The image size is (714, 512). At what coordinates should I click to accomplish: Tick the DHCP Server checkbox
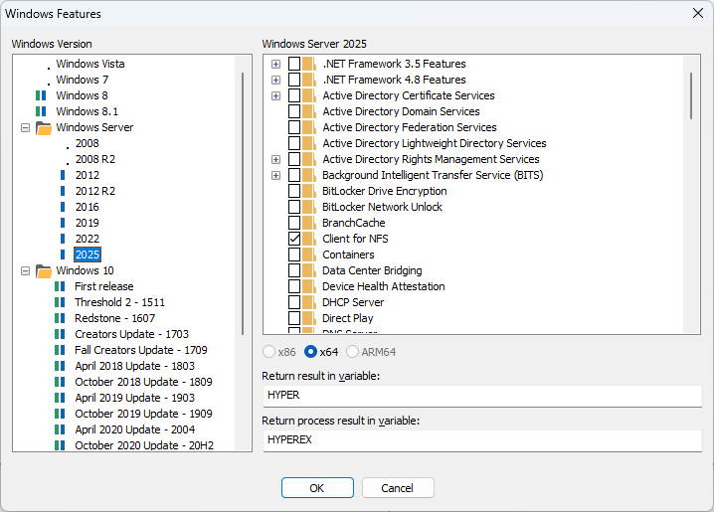tap(294, 302)
